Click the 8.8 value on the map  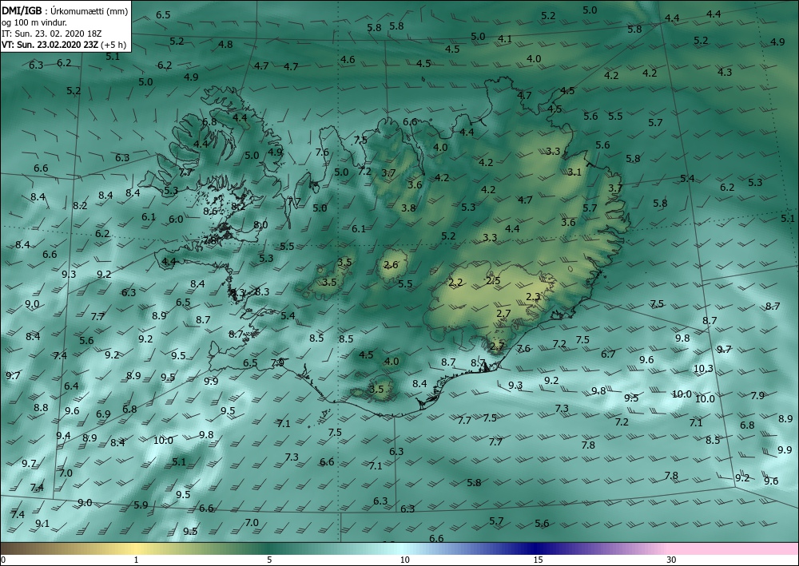coord(41,408)
